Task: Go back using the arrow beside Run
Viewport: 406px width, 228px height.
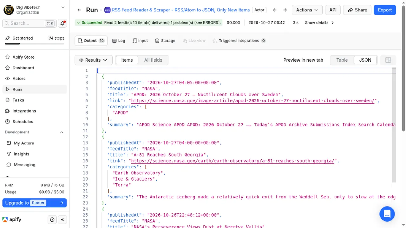Action: (x=79, y=10)
